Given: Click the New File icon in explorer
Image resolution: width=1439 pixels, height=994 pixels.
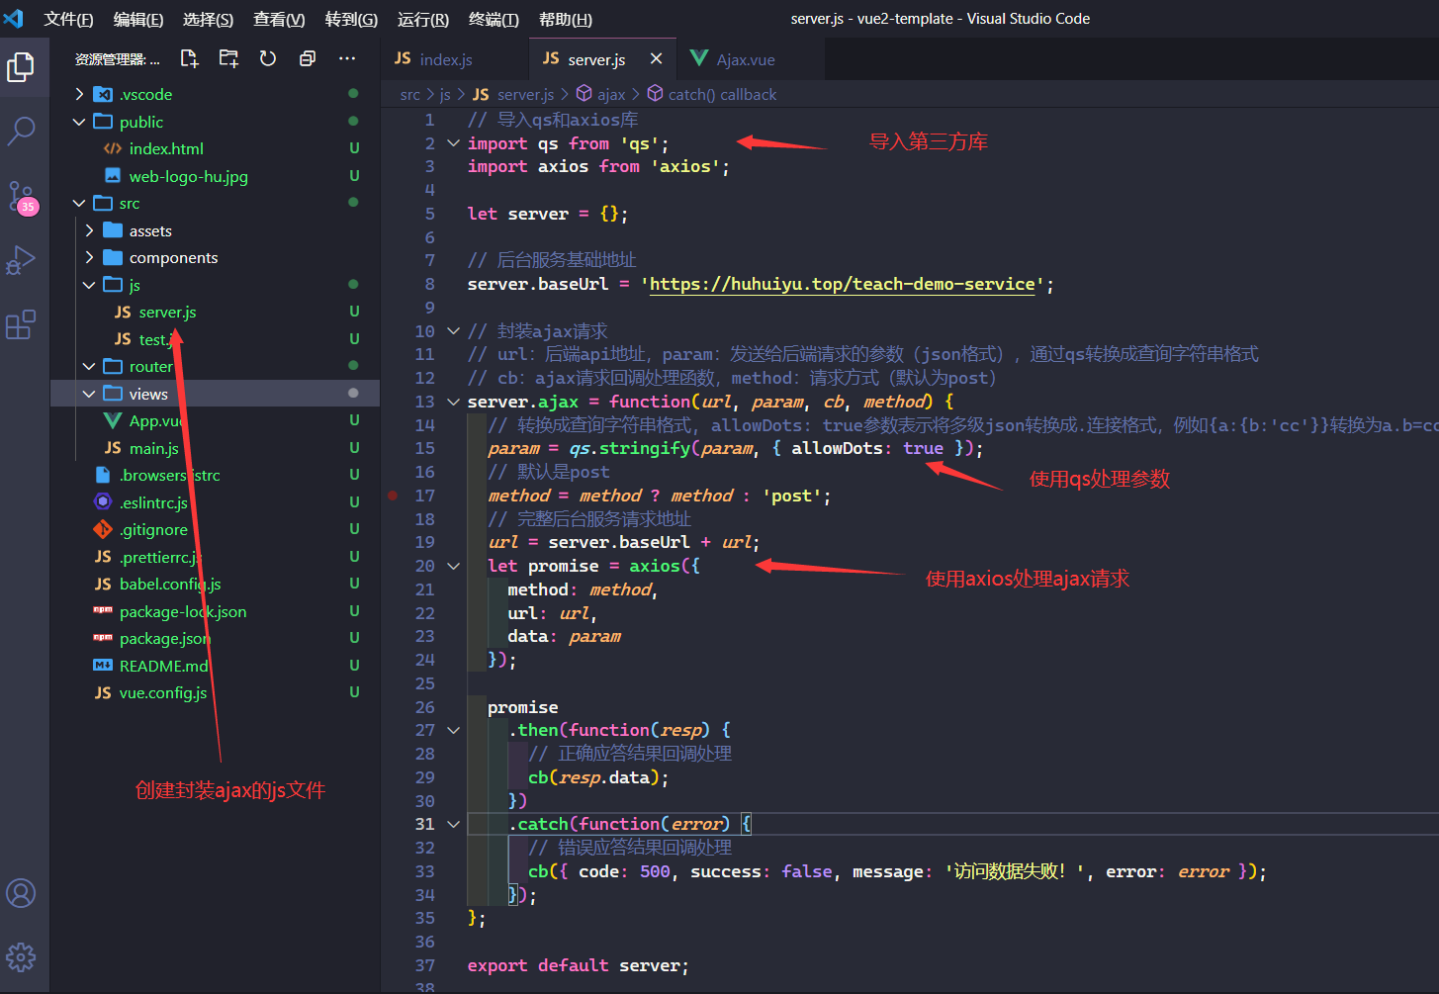Looking at the screenshot, I should pyautogui.click(x=189, y=59).
